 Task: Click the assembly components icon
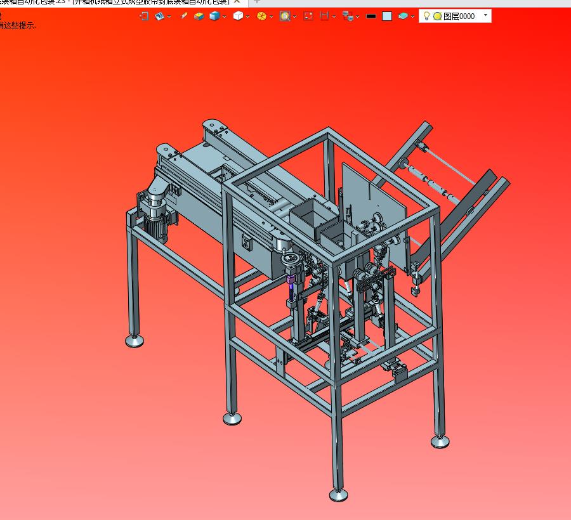pyautogui.click(x=348, y=16)
